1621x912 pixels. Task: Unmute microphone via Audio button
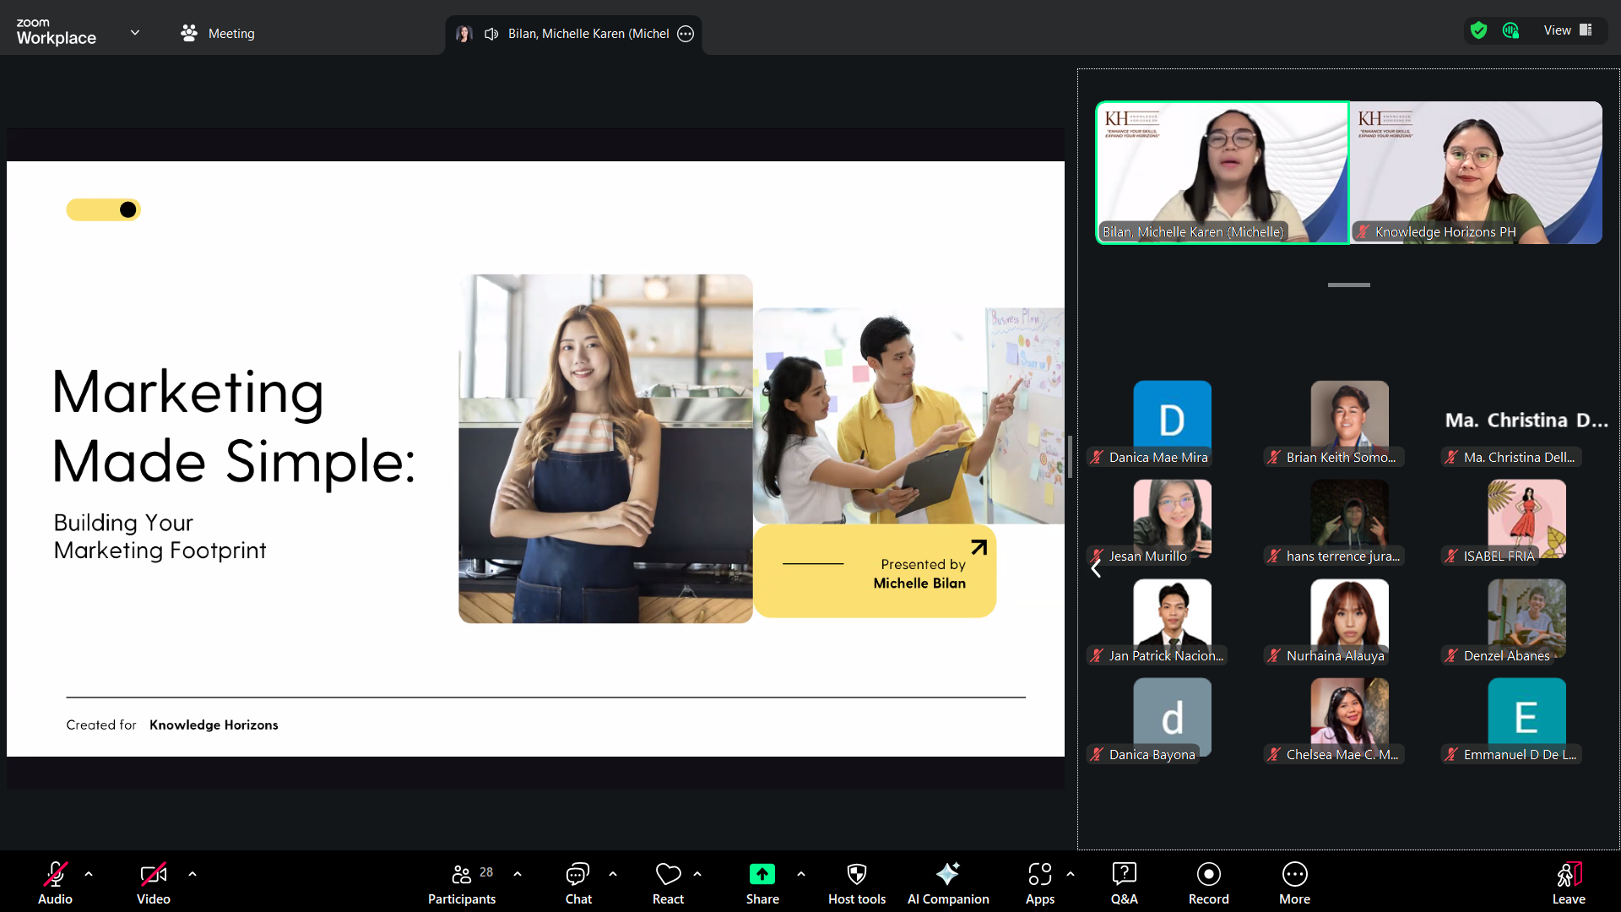click(55, 874)
